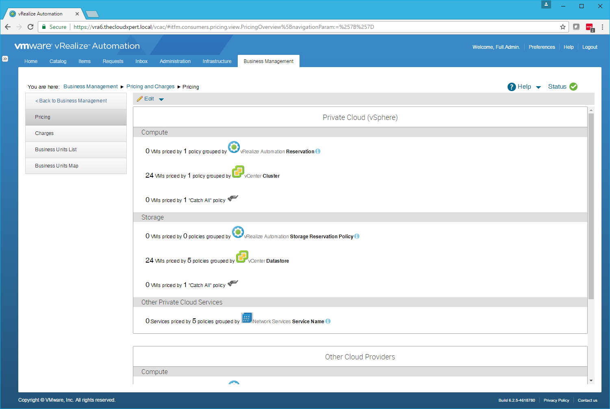
Task: Click the green Status checkmark icon
Action: click(x=573, y=87)
